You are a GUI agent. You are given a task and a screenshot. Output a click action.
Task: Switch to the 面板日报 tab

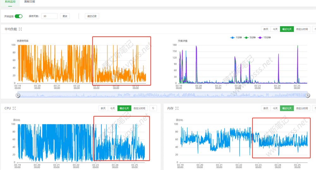coord(30,2)
